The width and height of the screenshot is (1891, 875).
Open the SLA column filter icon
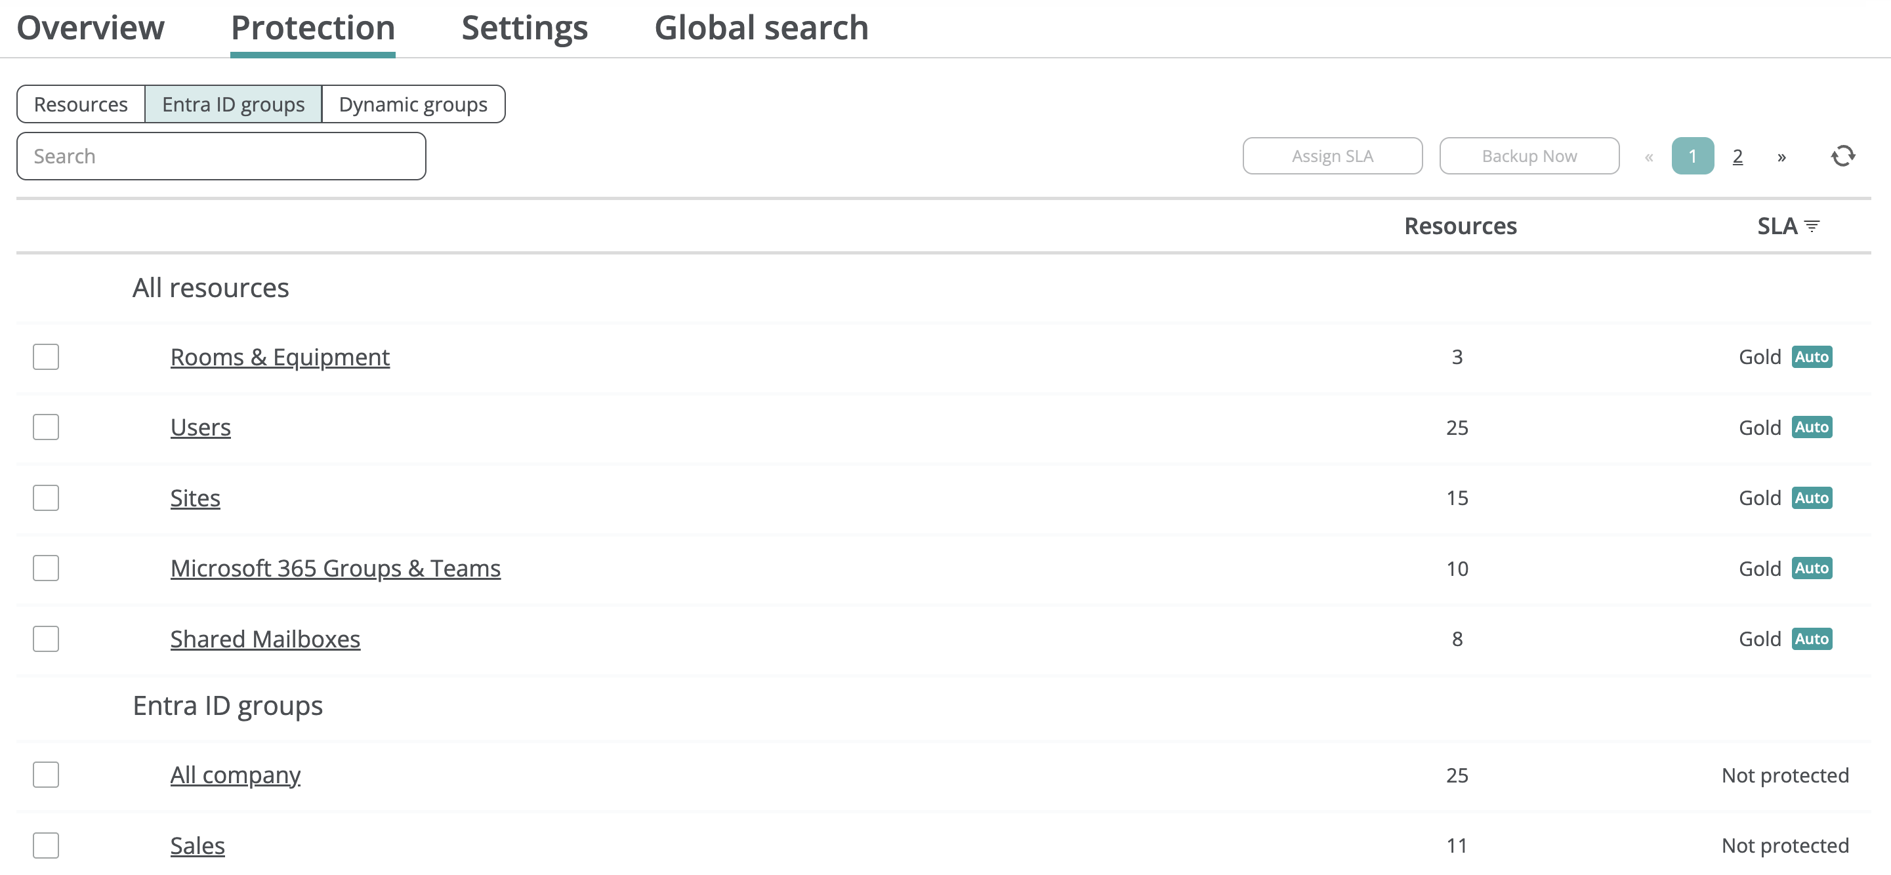click(1812, 226)
